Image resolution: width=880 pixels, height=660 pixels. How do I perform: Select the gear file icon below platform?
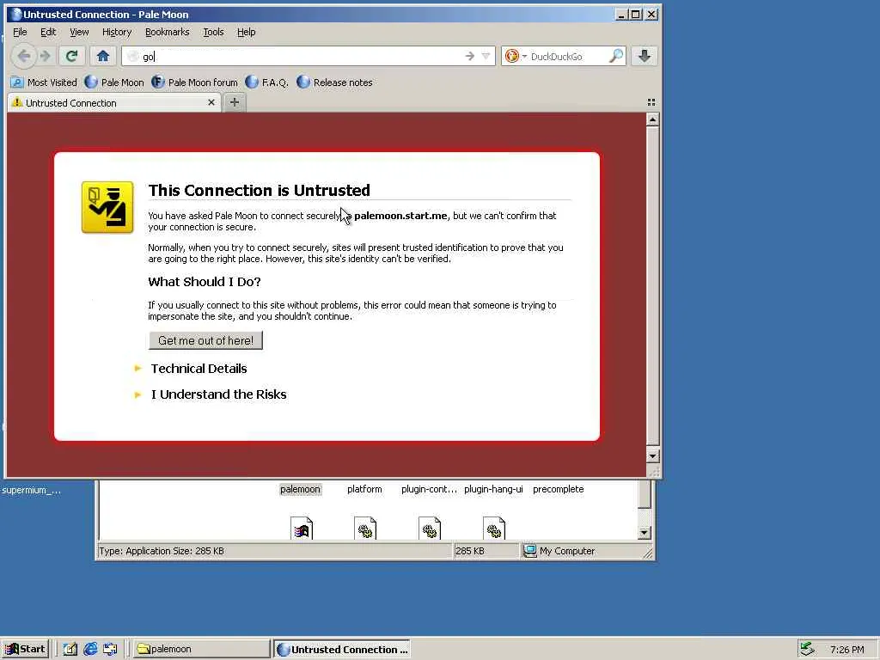[365, 529]
